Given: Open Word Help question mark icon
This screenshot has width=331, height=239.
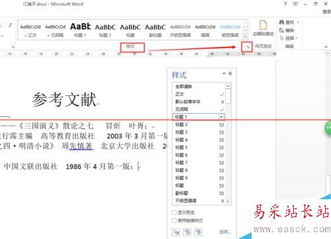Looking at the screenshot, I should pyautogui.click(x=285, y=4).
